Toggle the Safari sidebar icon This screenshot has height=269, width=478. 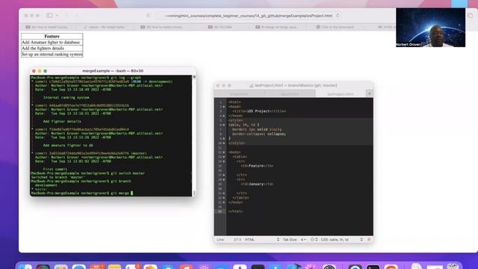pyautogui.click(x=49, y=15)
